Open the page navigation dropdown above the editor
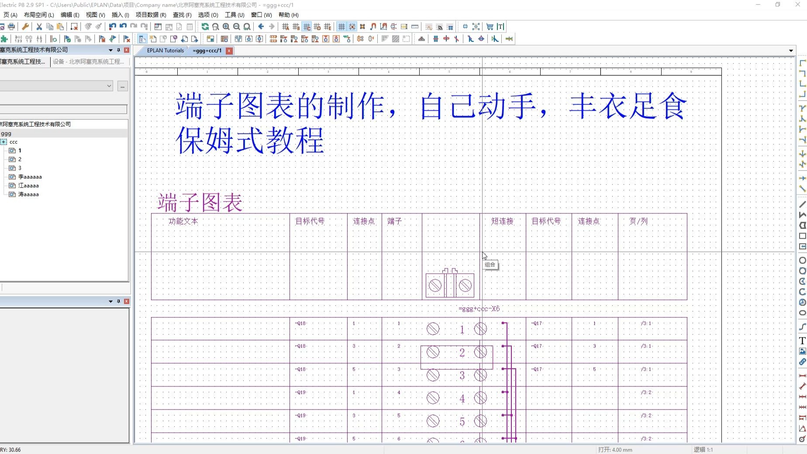 tap(791, 50)
